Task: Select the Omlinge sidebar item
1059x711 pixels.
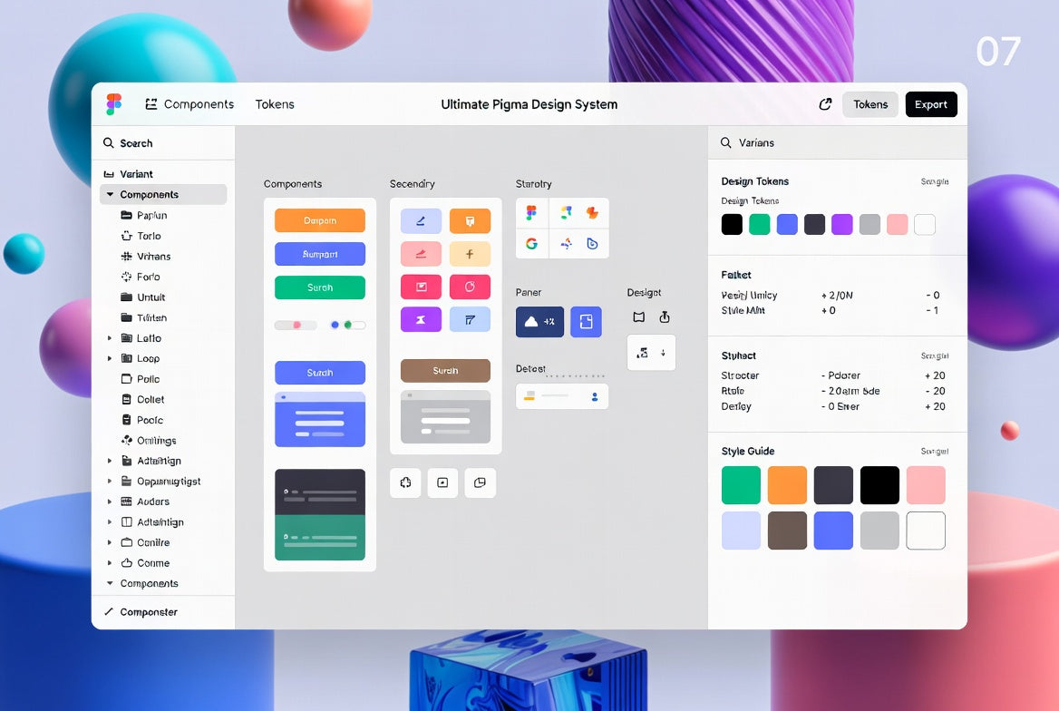Action: click(x=163, y=440)
